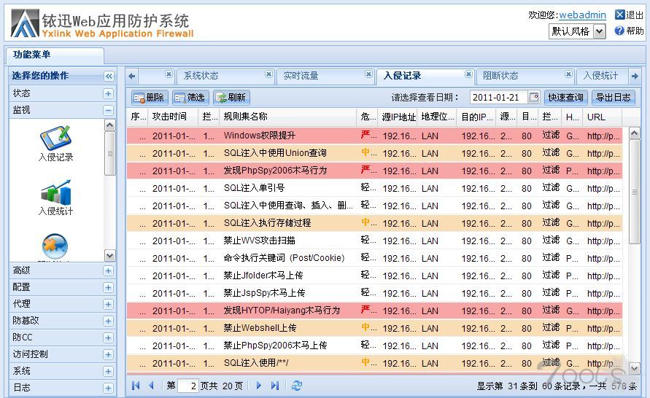Close the 入侵记录 tab

(x=468, y=74)
